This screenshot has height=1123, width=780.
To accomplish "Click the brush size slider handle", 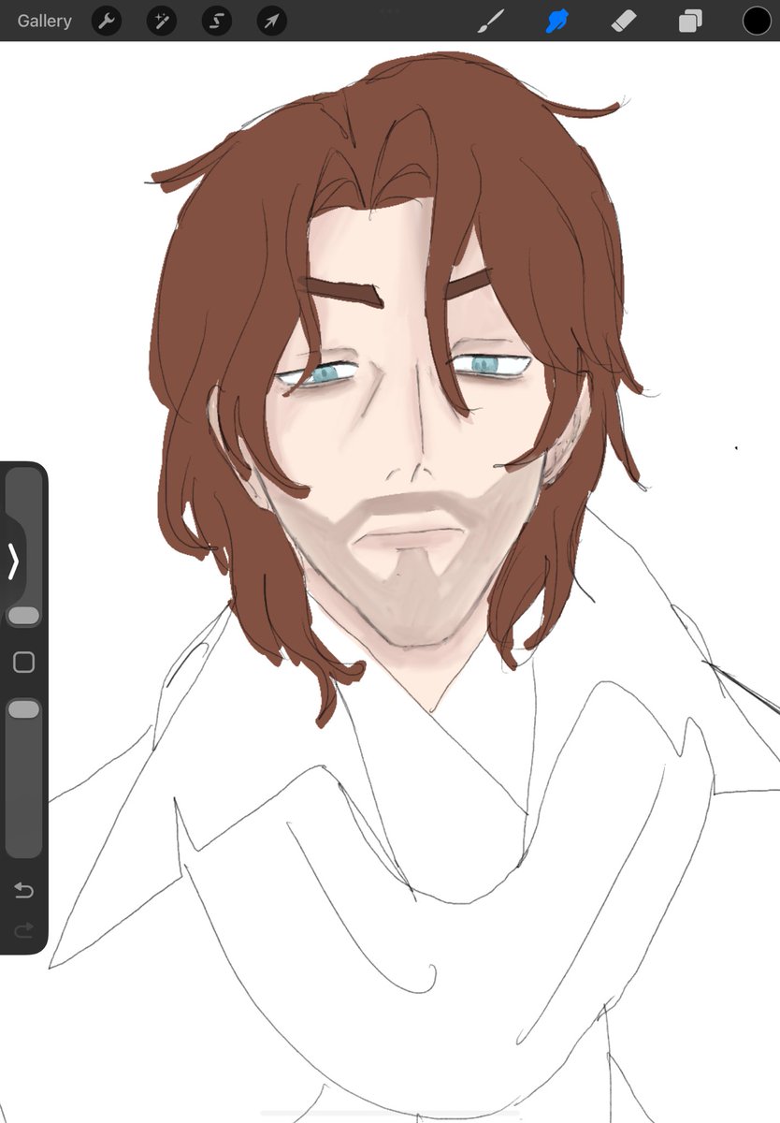I will tap(23, 616).
